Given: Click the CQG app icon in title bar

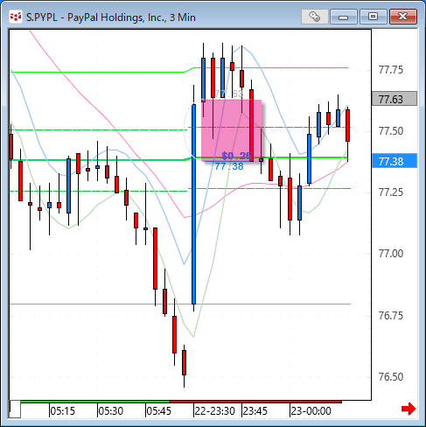Looking at the screenshot, I should (16, 17).
